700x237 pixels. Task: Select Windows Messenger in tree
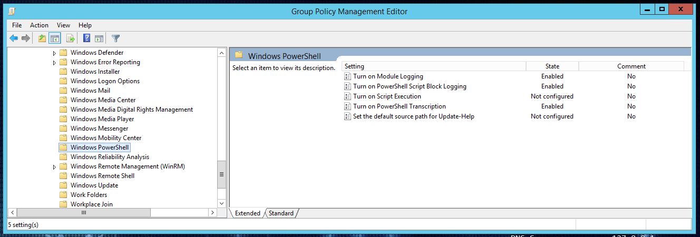[x=99, y=129]
